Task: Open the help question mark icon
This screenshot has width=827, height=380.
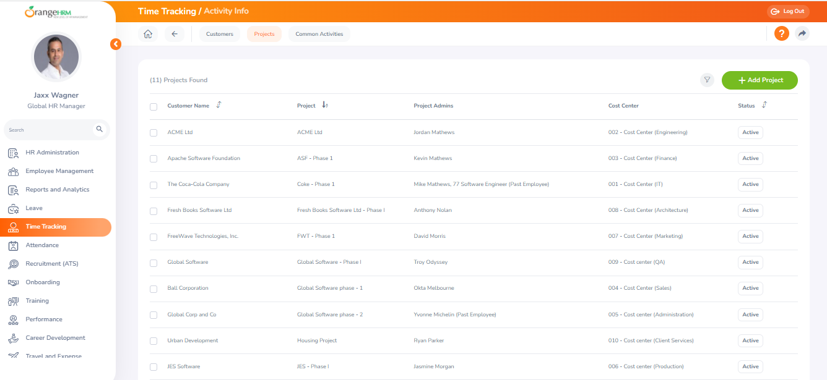Action: click(x=782, y=34)
